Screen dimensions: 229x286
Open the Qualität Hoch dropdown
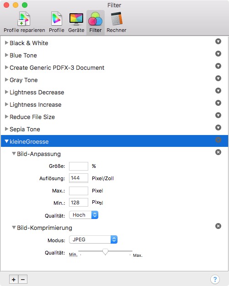click(84, 215)
